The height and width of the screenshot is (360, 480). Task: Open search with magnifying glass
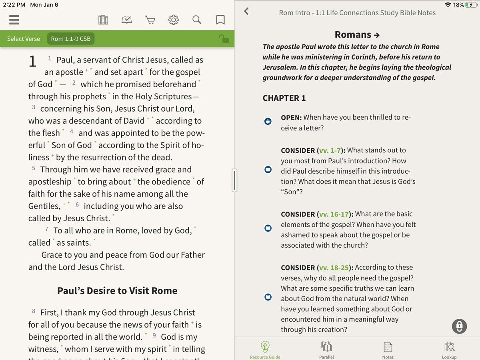tap(197, 20)
